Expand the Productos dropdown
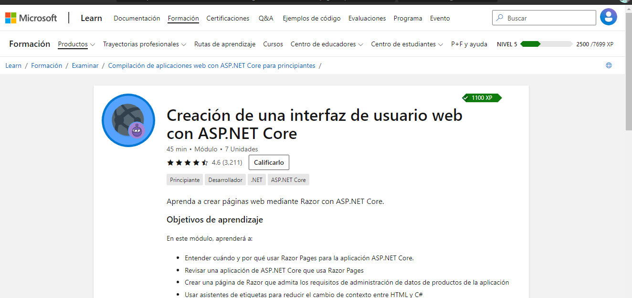632x298 pixels. click(x=76, y=44)
